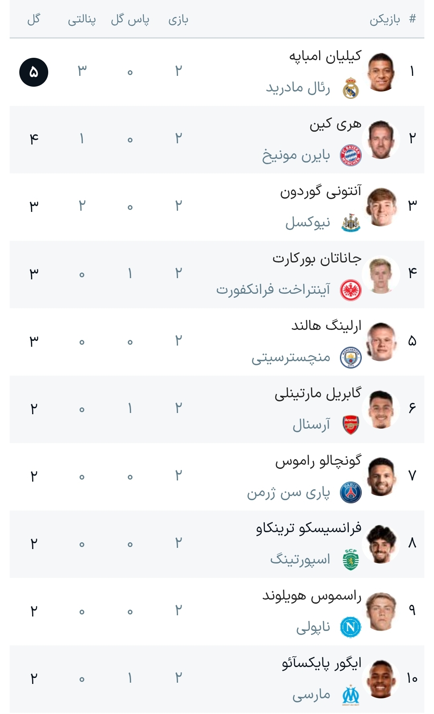
Task: Click the Marseille club logo
Action: (x=351, y=695)
